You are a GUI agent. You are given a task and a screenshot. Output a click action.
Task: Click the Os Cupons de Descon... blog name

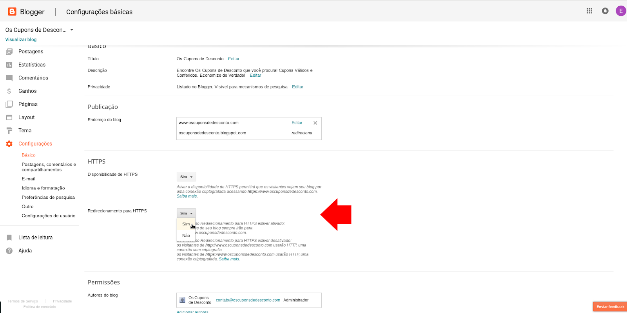pos(36,30)
